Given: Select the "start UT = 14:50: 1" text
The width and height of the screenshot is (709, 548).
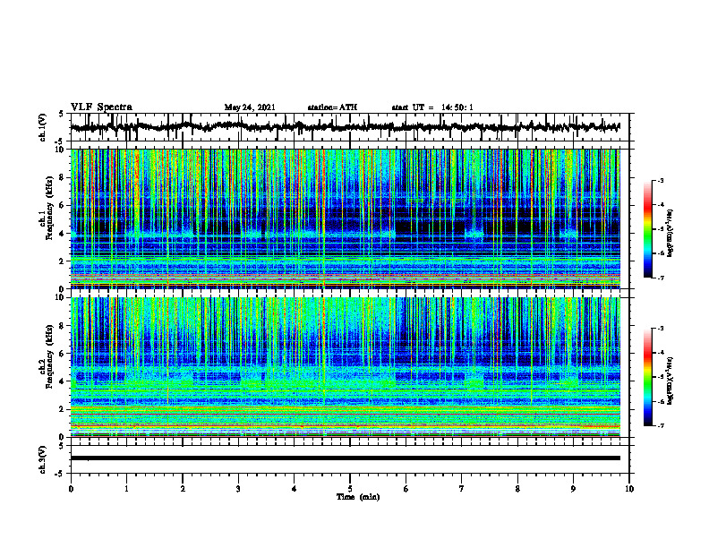Looking at the screenshot, I should tap(432, 107).
